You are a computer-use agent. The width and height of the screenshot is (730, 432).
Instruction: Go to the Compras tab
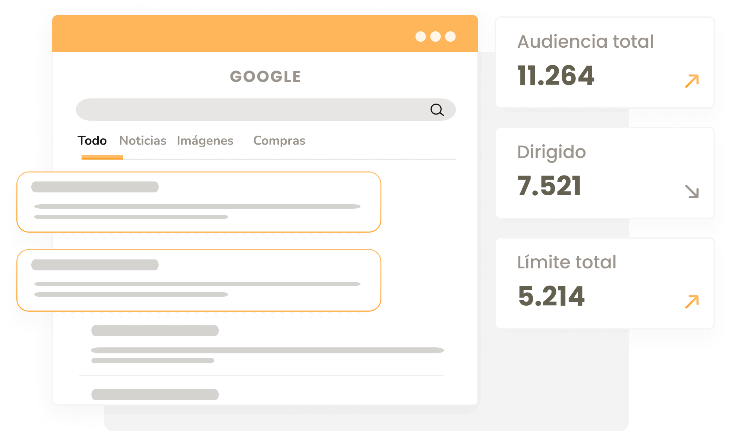coord(279,141)
